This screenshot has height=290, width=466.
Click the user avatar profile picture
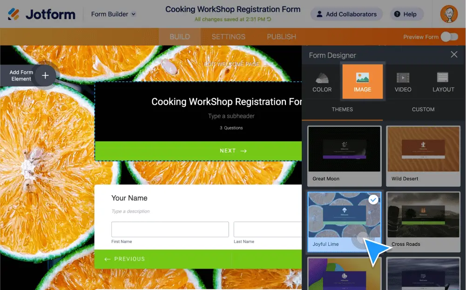[449, 14]
